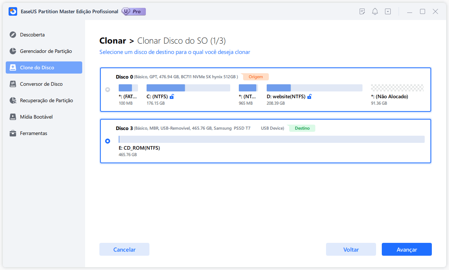Click the C: (NTFS) usage bar
This screenshot has width=449, height=270.
[x=188, y=88]
